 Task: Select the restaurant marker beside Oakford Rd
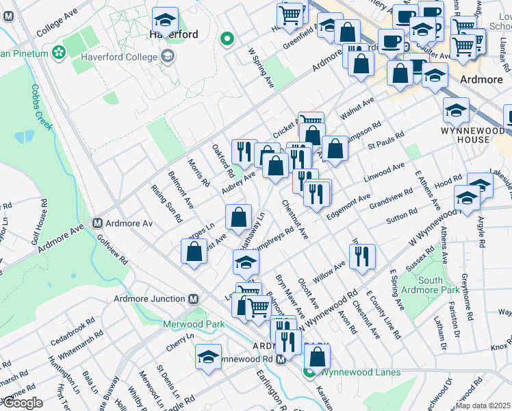244,151
